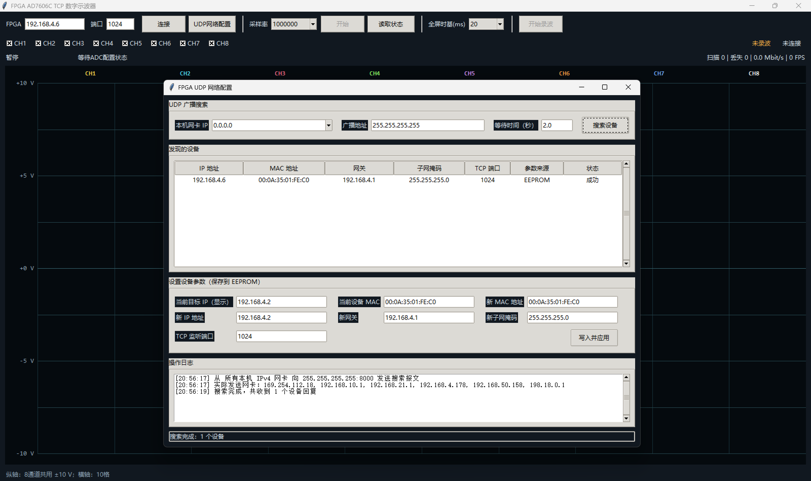Viewport: 811px width, 481px height.
Task: Click the main window feather title icon
Action: (x=5, y=6)
